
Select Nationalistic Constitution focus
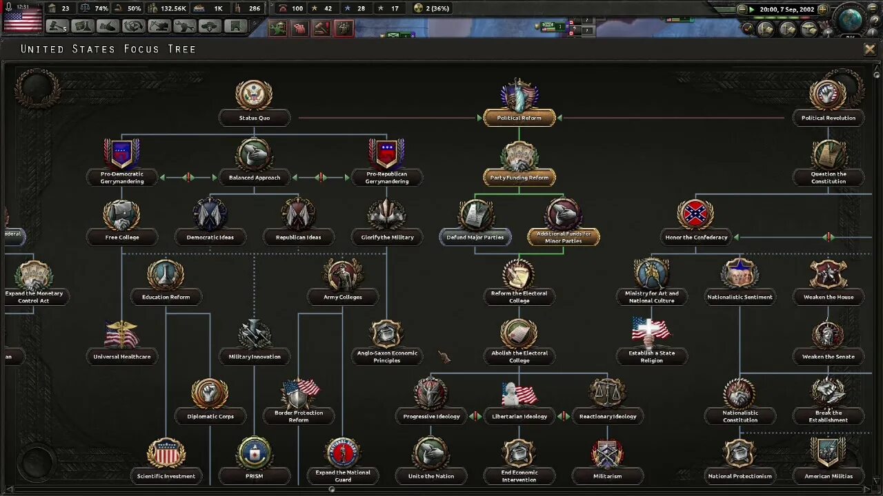click(740, 416)
